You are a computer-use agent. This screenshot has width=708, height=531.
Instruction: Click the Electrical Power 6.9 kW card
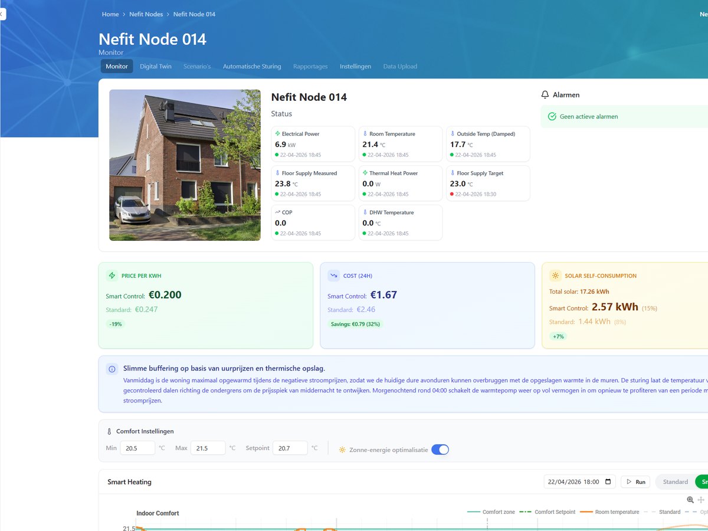313,144
